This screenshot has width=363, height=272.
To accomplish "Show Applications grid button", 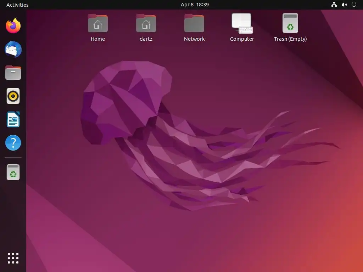I will click(x=13, y=258).
